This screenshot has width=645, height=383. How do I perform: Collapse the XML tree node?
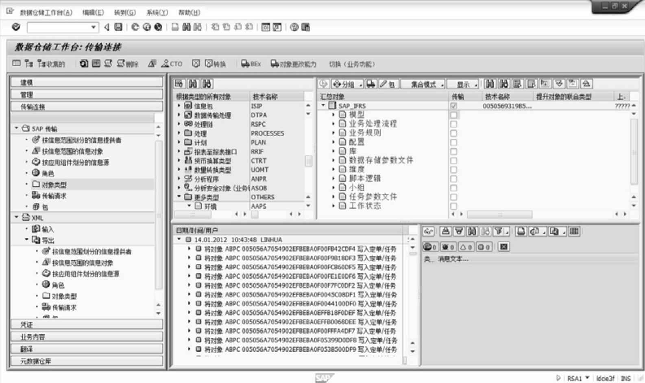click(17, 217)
